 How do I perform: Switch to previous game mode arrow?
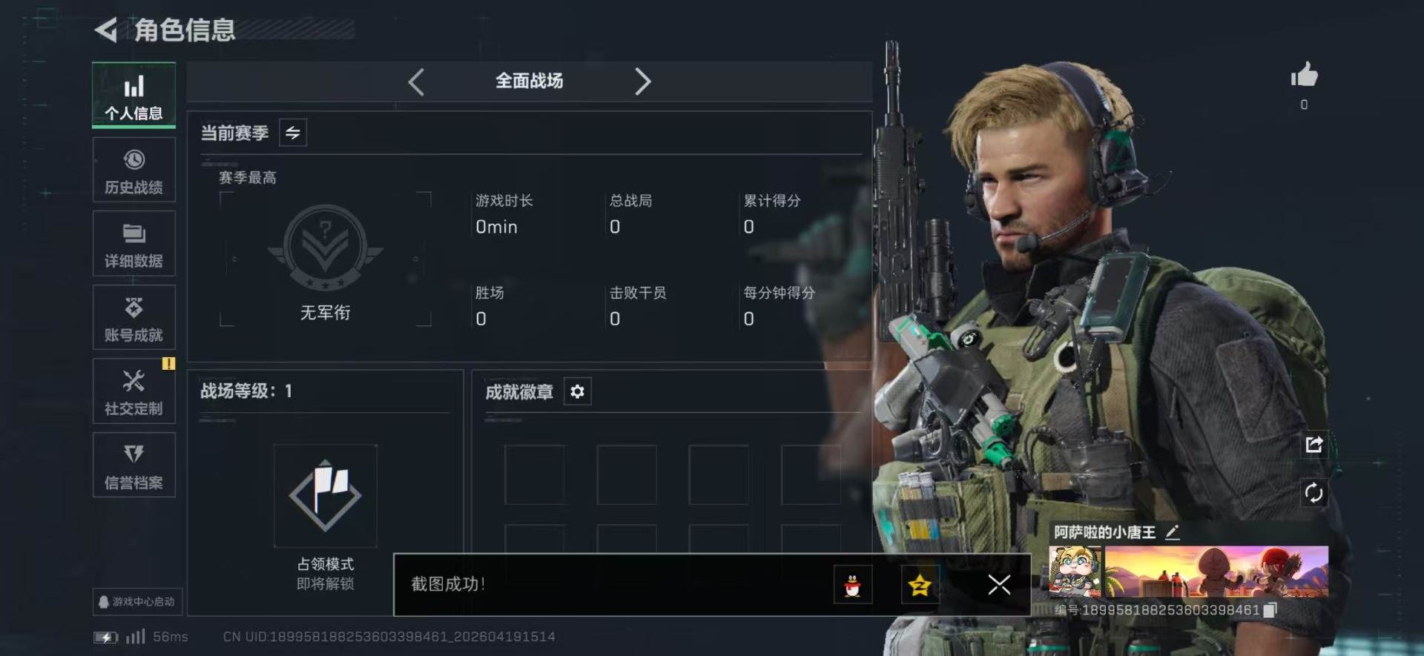[416, 82]
